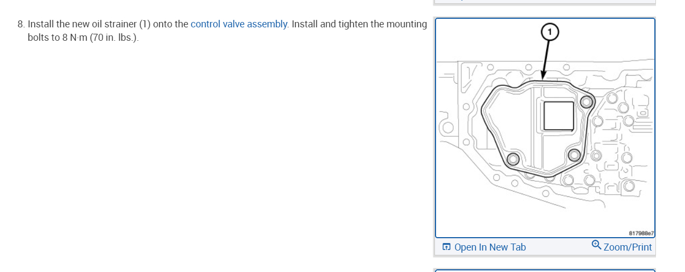Click the figure ID 817988e7
This screenshot has height=272, width=685.
coord(640,233)
